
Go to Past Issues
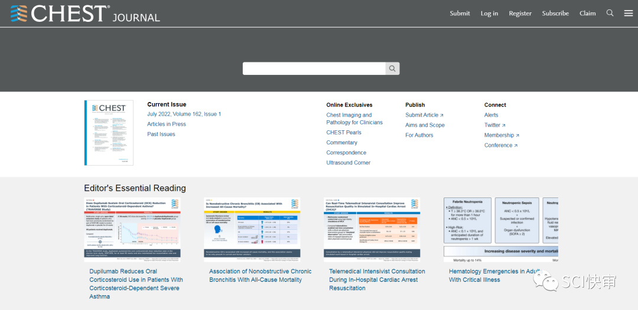(x=161, y=134)
